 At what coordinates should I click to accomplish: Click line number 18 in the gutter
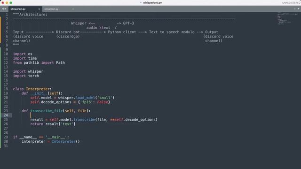[6, 89]
